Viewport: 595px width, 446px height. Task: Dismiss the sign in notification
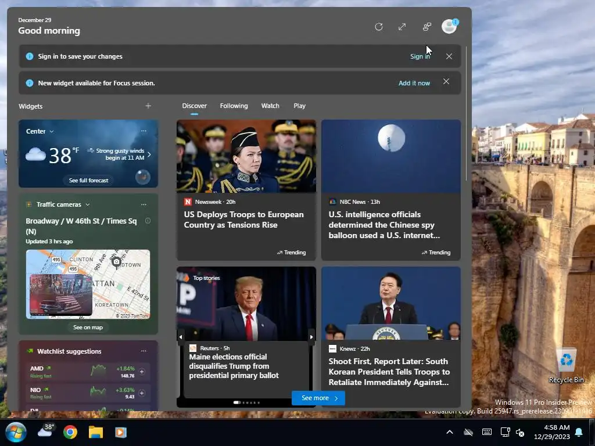[449, 56]
